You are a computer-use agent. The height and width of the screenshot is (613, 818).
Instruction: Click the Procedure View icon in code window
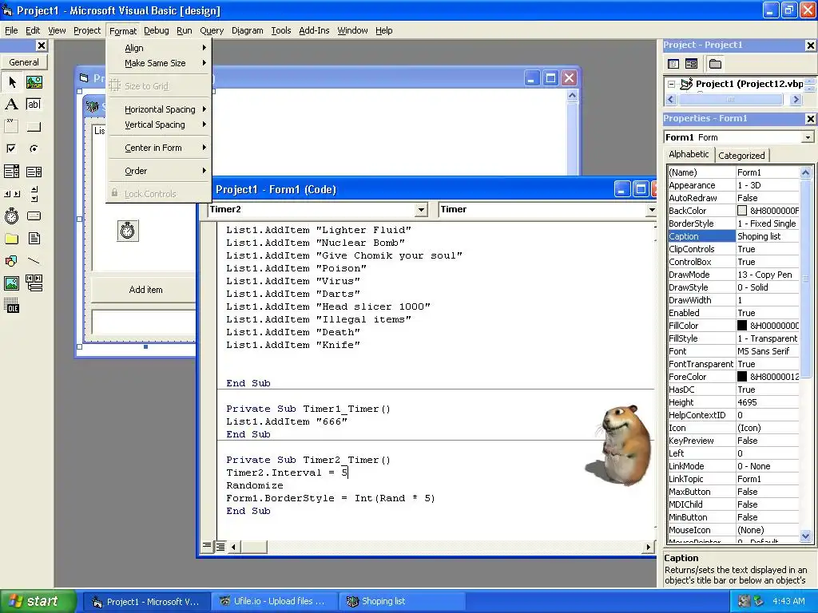coord(207,546)
